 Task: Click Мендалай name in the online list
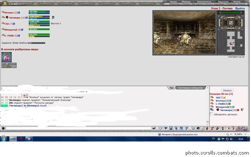point(222,107)
